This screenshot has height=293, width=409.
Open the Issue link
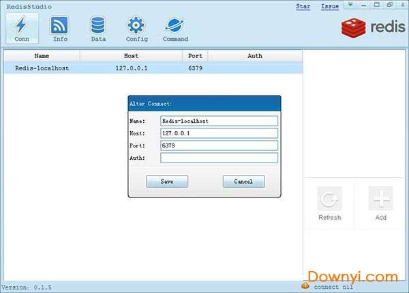(x=330, y=6)
